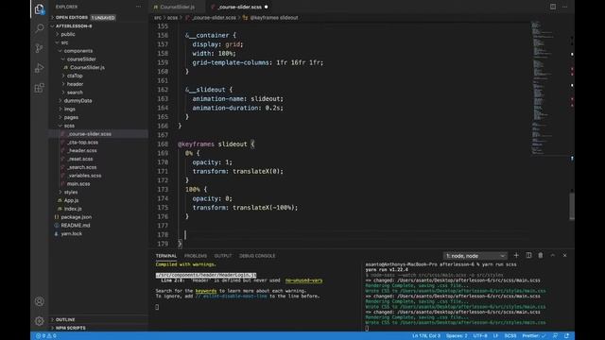The image size is (605, 340).
Task: Click the notifications icon in status bar
Action: click(566, 336)
